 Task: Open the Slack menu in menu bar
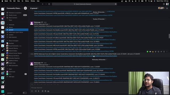pyautogui.click(x=6, y=1)
